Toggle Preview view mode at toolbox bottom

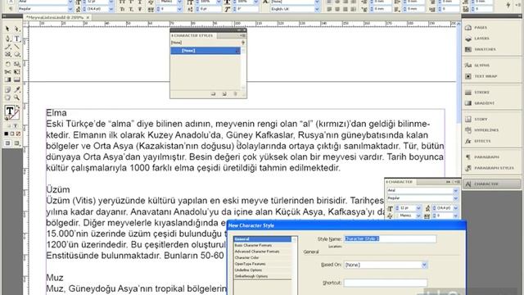[x=16, y=143]
